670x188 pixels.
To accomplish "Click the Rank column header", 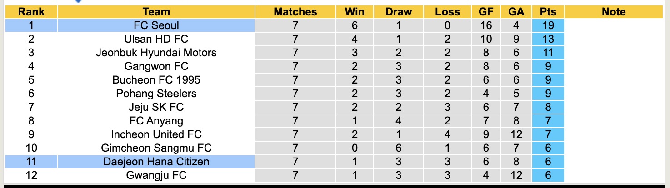I will tap(31, 12).
